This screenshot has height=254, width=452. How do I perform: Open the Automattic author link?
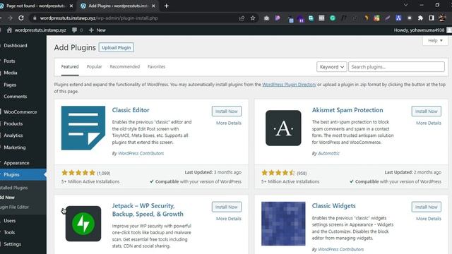(328, 153)
